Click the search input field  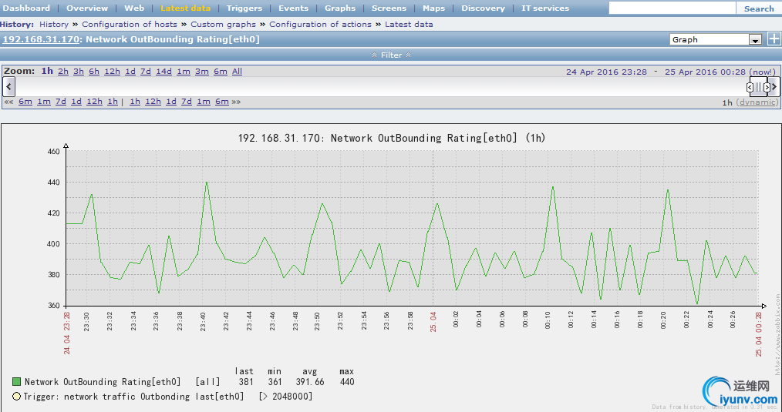(x=672, y=8)
